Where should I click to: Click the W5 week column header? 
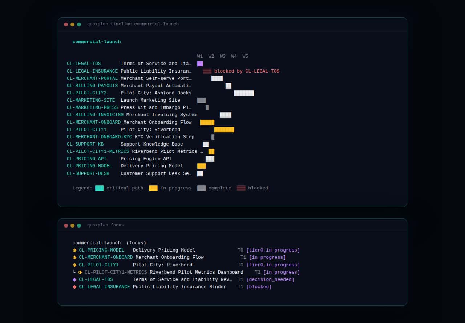pyautogui.click(x=246, y=56)
